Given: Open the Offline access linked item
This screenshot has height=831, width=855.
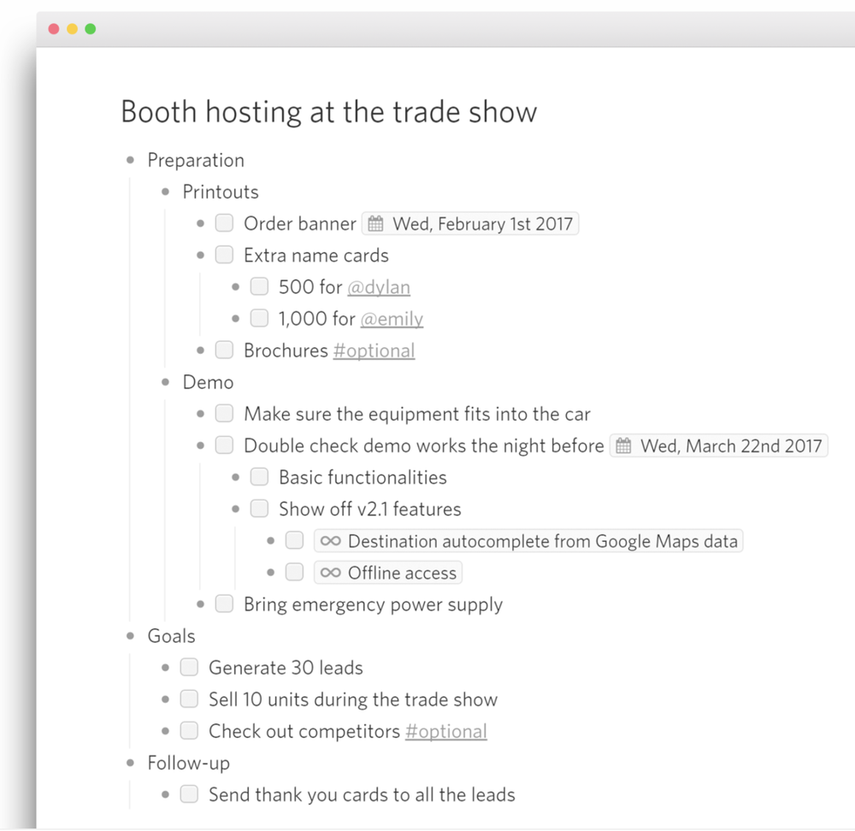Looking at the screenshot, I should [x=388, y=573].
